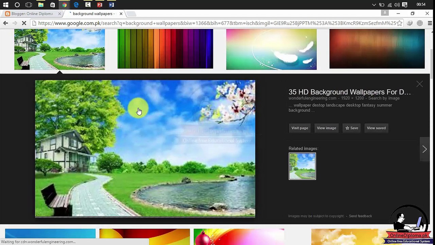Image resolution: width=435 pixels, height=245 pixels.
Task: Open Microsoft Word from the taskbar
Action: tap(111, 5)
